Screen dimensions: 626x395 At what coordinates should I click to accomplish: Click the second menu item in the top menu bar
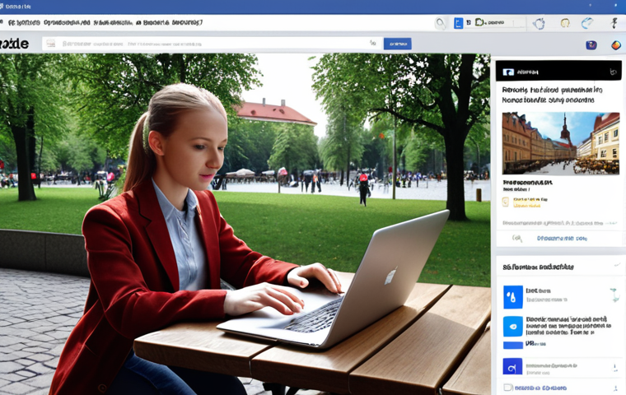pos(67,23)
